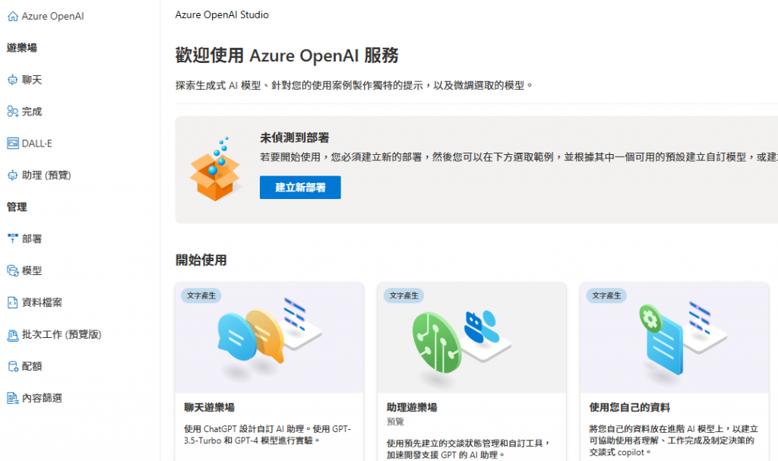Open the 使用您自己的資料 card title
The image size is (778, 461).
[630, 407]
